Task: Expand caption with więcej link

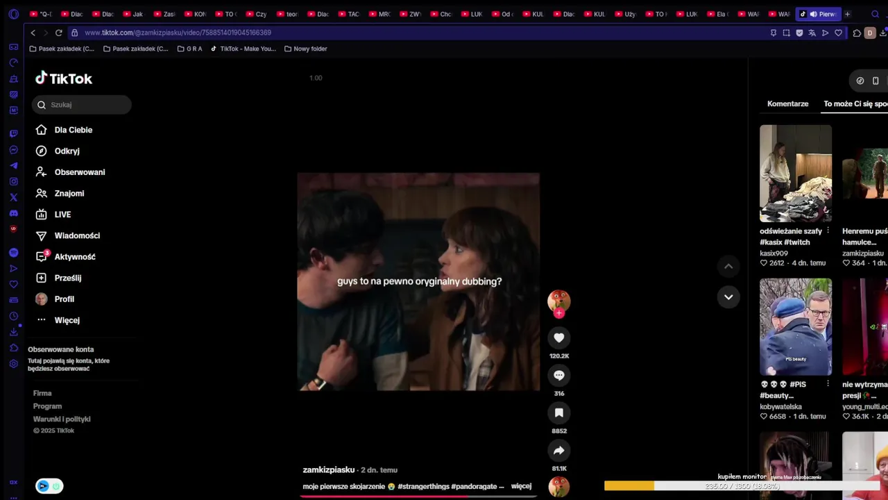Action: click(521, 486)
